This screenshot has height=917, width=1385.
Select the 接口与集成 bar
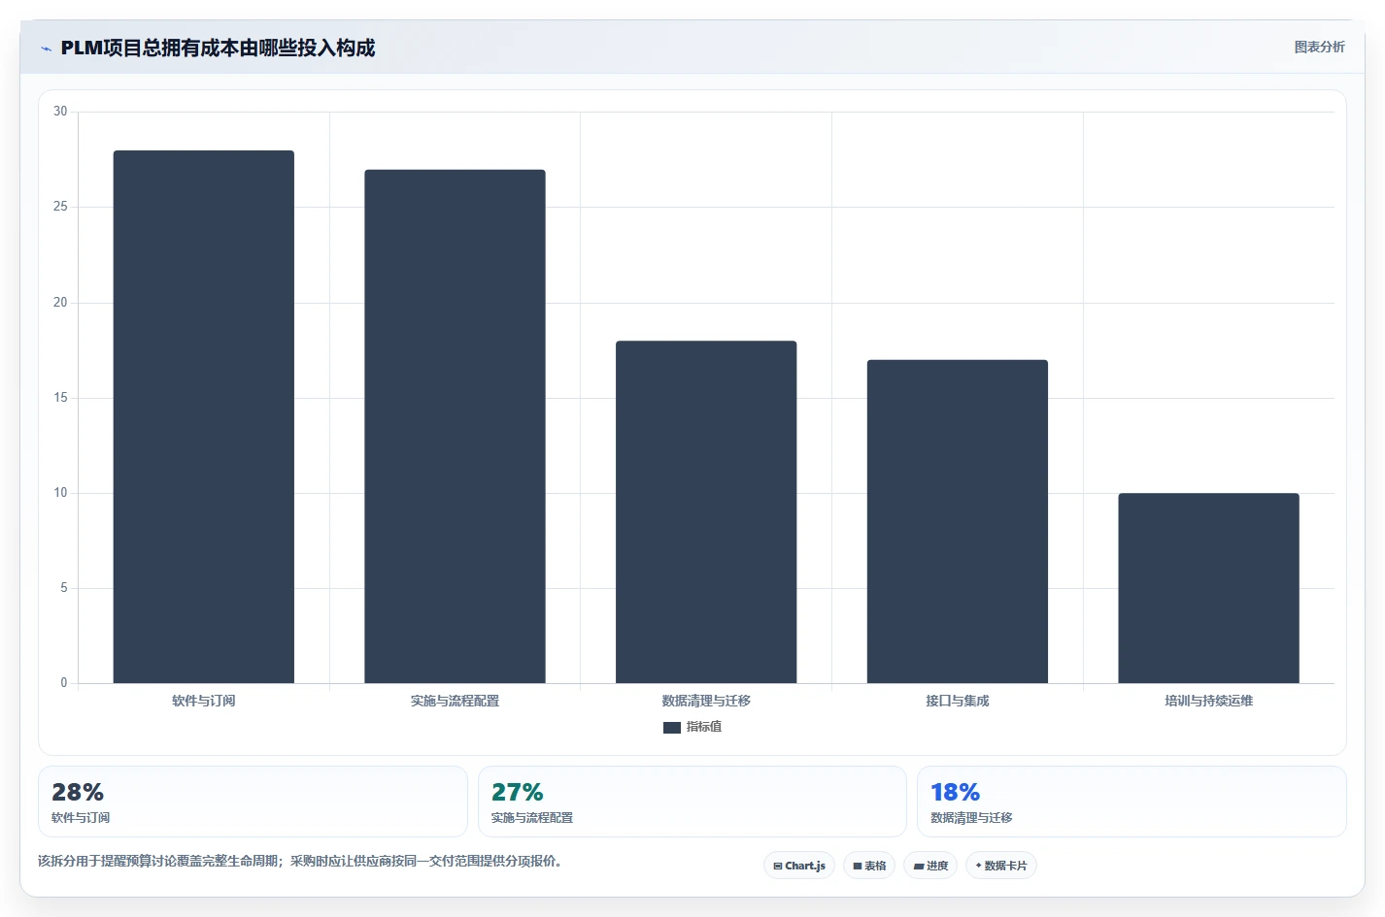[x=958, y=522]
